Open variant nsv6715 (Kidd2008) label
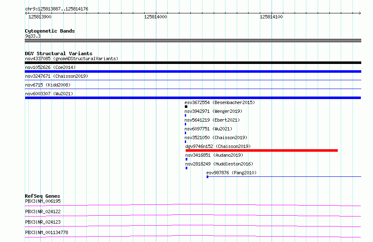 [x=48, y=85]
